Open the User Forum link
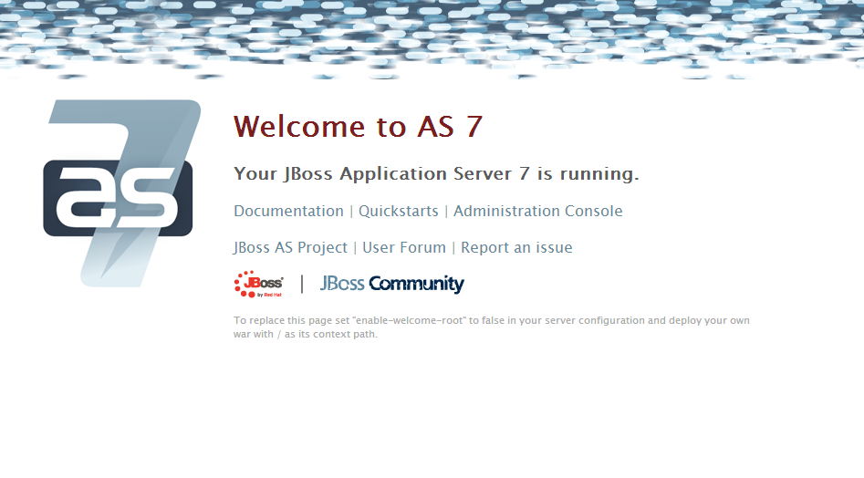The width and height of the screenshot is (864, 478). point(404,247)
